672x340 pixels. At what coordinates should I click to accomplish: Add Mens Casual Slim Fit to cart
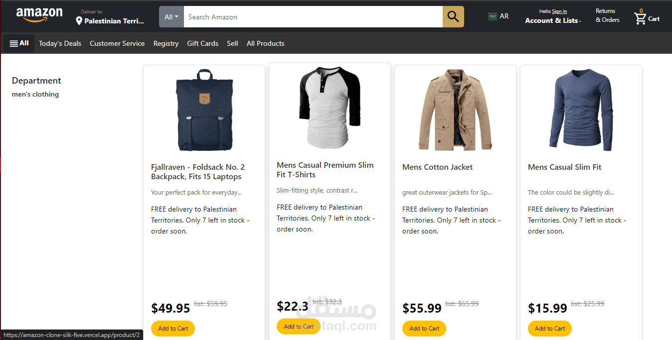[x=550, y=329]
